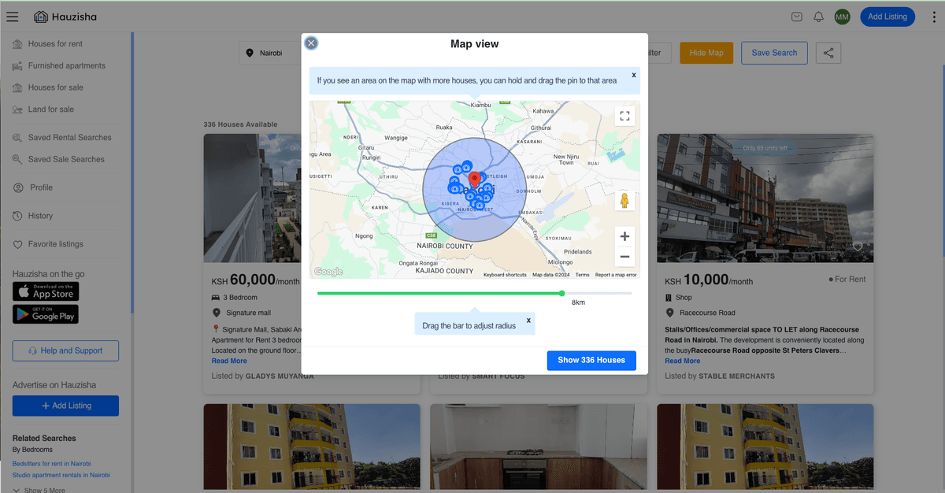Open Keyboard shortcuts on the map

(505, 275)
